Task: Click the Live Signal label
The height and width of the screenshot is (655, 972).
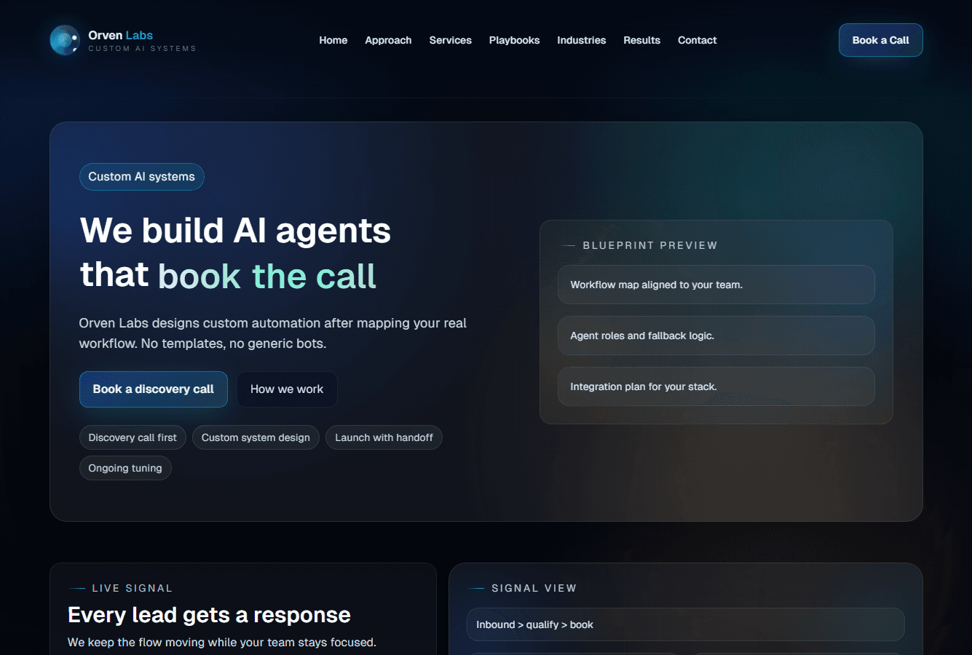Action: pyautogui.click(x=132, y=588)
